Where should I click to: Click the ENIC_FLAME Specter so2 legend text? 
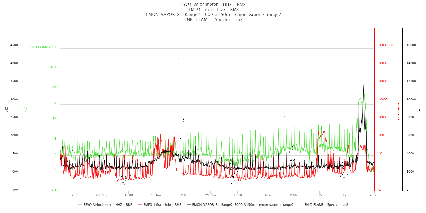tap(326, 205)
